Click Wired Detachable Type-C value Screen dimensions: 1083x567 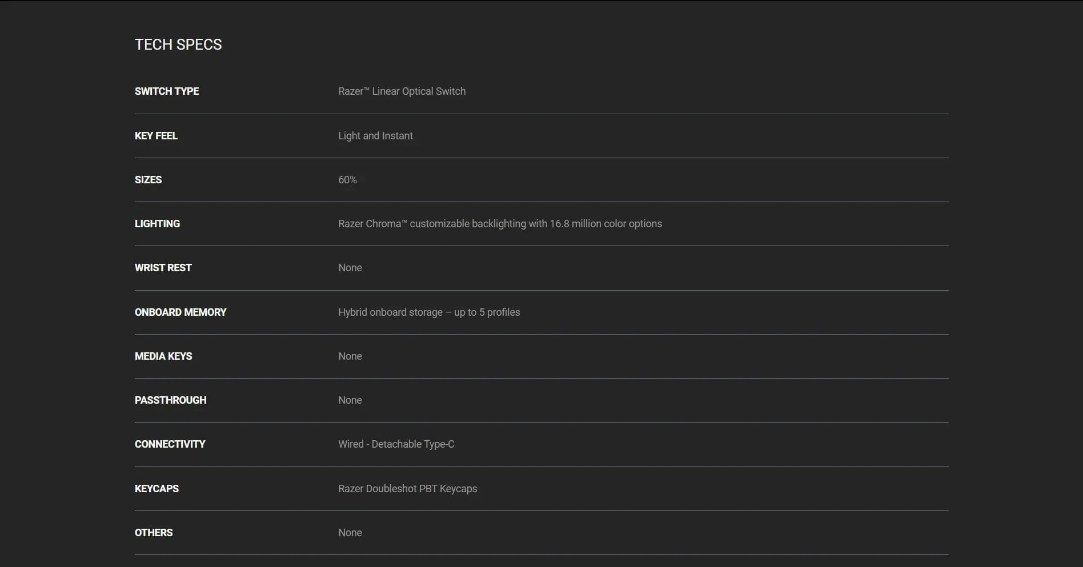coord(396,444)
